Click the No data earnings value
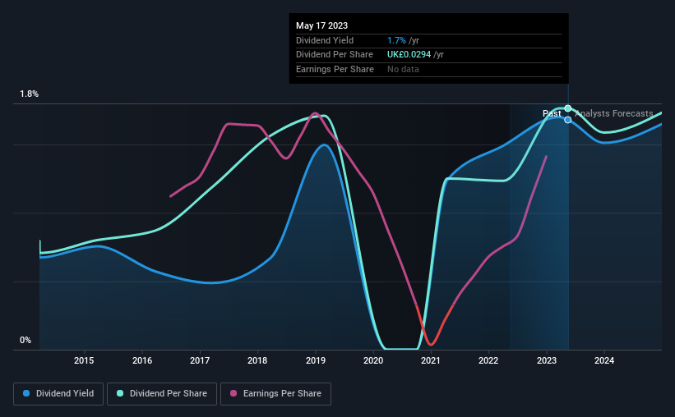675x417 pixels. coord(403,69)
